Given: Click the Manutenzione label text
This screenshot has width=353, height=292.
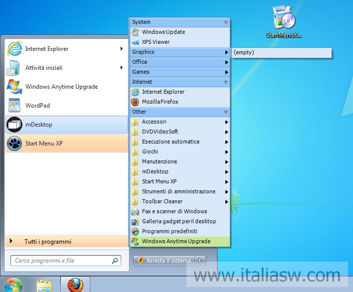Looking at the screenshot, I should tap(160, 161).
